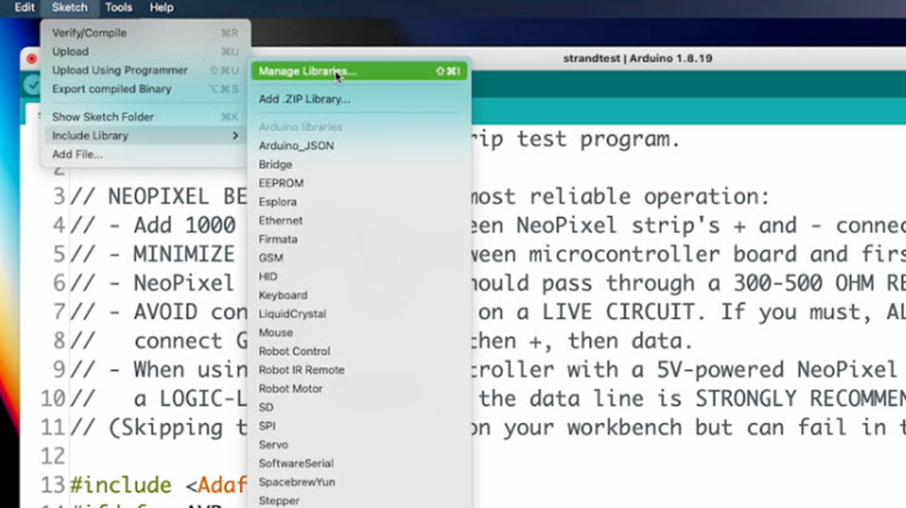Image resolution: width=906 pixels, height=508 pixels.
Task: Include the SoftwareSerial library
Action: click(x=359, y=464)
